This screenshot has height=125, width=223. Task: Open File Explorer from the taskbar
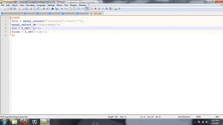point(14,122)
